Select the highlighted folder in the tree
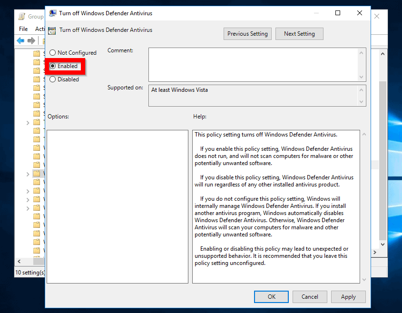 click(x=37, y=174)
